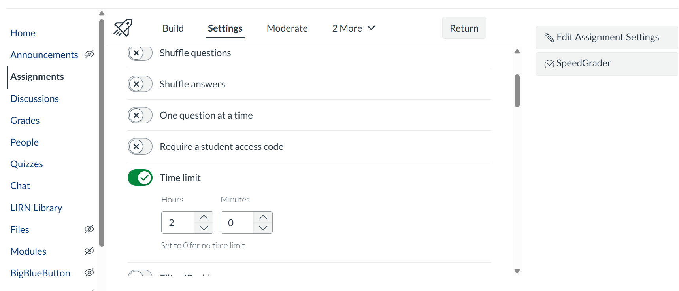Click the hidden-eye icon beside Files

click(x=89, y=229)
